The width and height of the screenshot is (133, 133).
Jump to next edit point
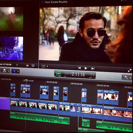point(93,69)
